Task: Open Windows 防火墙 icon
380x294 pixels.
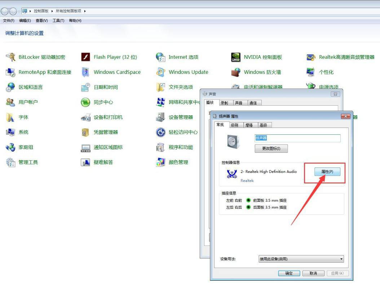Action: coord(236,72)
